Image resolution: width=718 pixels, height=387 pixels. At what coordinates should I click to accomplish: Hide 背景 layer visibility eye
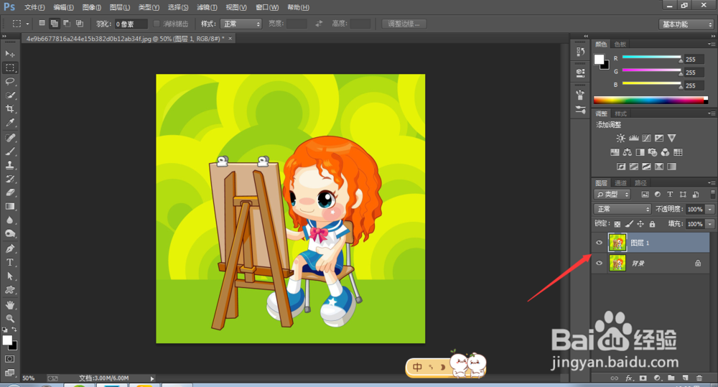599,263
